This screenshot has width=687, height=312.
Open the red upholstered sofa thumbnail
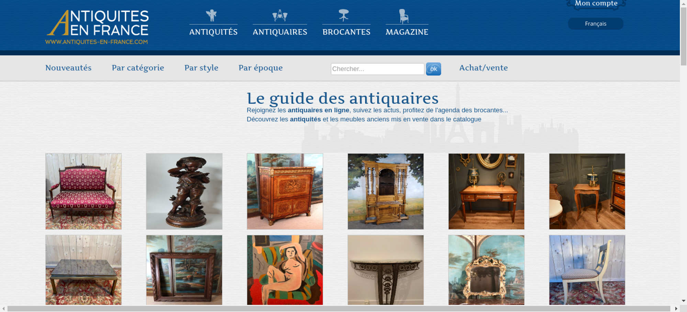click(83, 191)
